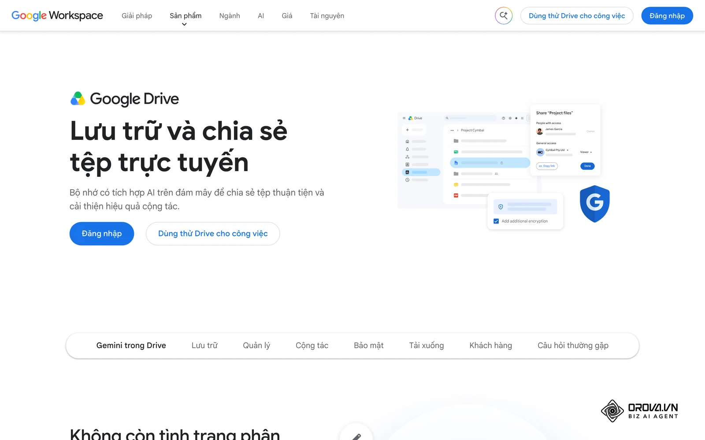This screenshot has width=705, height=440.
Task: Click the blue Google shield icon
Action: 594,204
